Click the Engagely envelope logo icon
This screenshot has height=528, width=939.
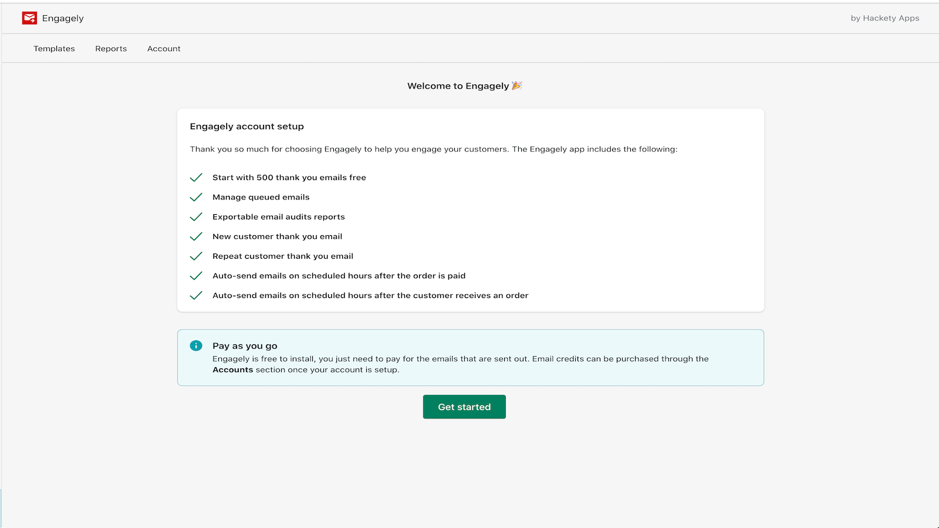point(29,18)
